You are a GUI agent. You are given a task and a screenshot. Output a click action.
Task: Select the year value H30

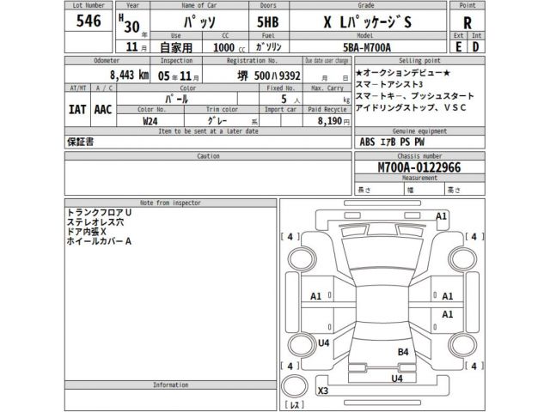tap(129, 24)
